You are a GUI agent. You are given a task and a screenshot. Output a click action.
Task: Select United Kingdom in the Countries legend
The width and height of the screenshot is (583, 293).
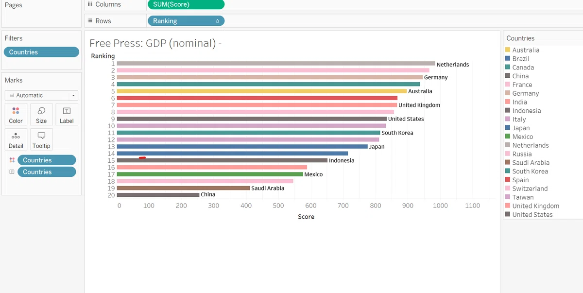point(535,206)
